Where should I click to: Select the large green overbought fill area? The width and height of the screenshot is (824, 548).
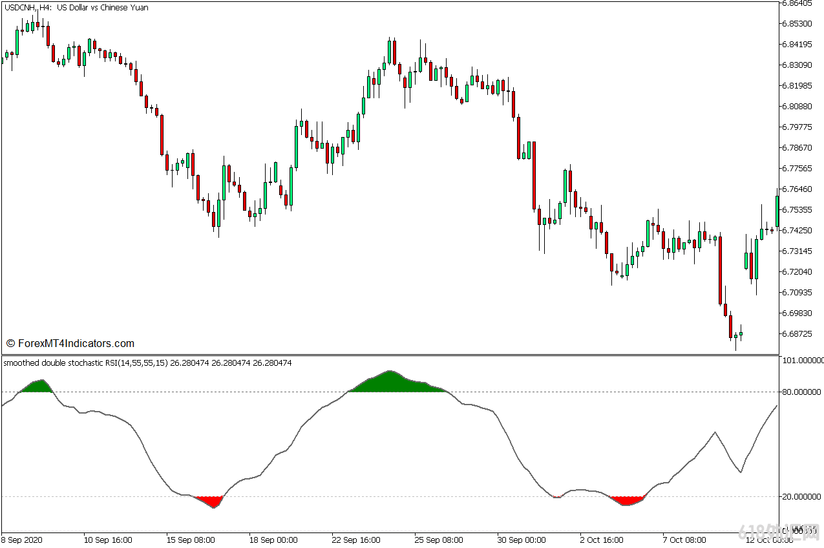point(389,381)
